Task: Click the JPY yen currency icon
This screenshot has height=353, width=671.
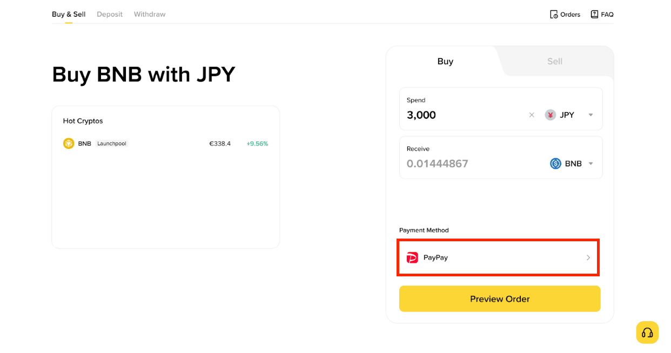Action: pos(551,115)
